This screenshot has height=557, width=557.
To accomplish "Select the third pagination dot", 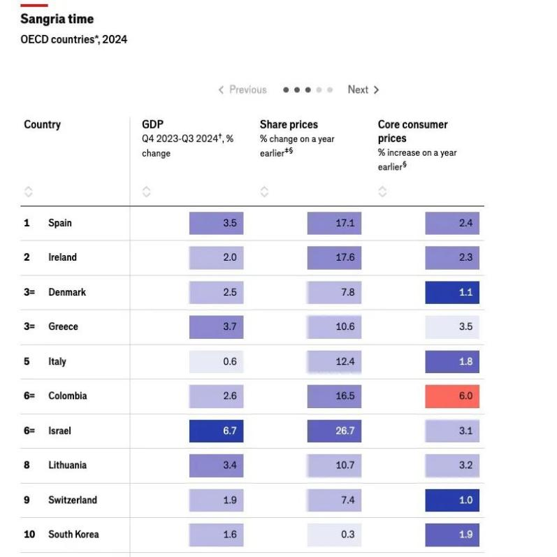I will 308,89.
